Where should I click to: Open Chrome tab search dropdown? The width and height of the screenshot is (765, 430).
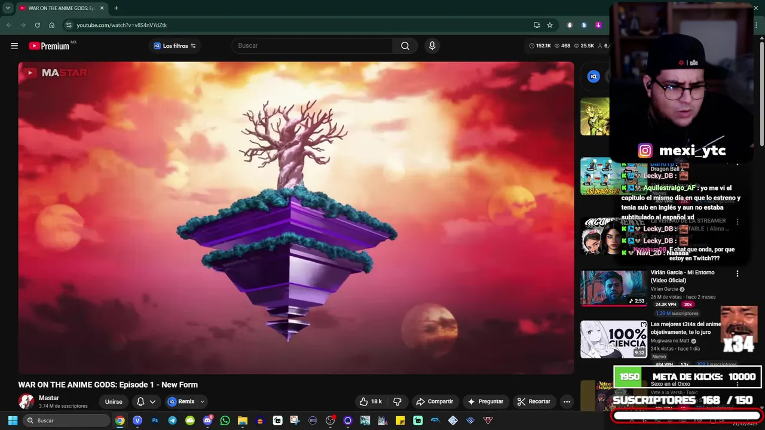pos(8,8)
